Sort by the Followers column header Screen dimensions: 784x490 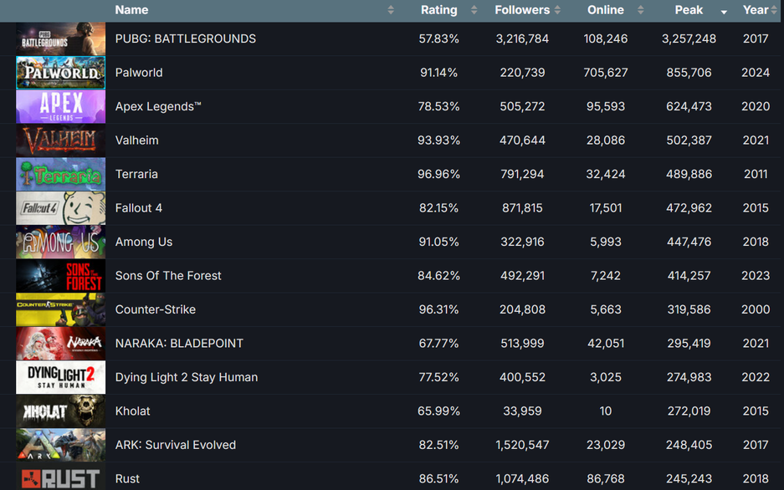pyautogui.click(x=522, y=10)
